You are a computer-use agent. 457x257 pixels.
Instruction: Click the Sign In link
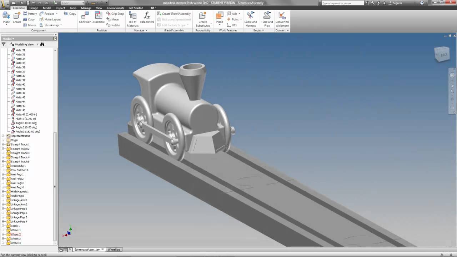pyautogui.click(x=397, y=3)
